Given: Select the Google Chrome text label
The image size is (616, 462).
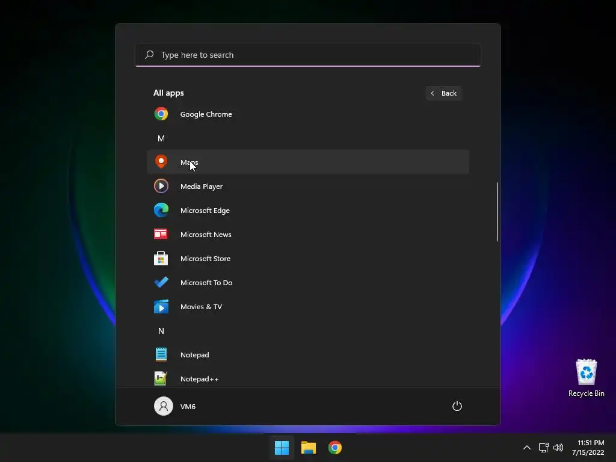Looking at the screenshot, I should click(206, 114).
